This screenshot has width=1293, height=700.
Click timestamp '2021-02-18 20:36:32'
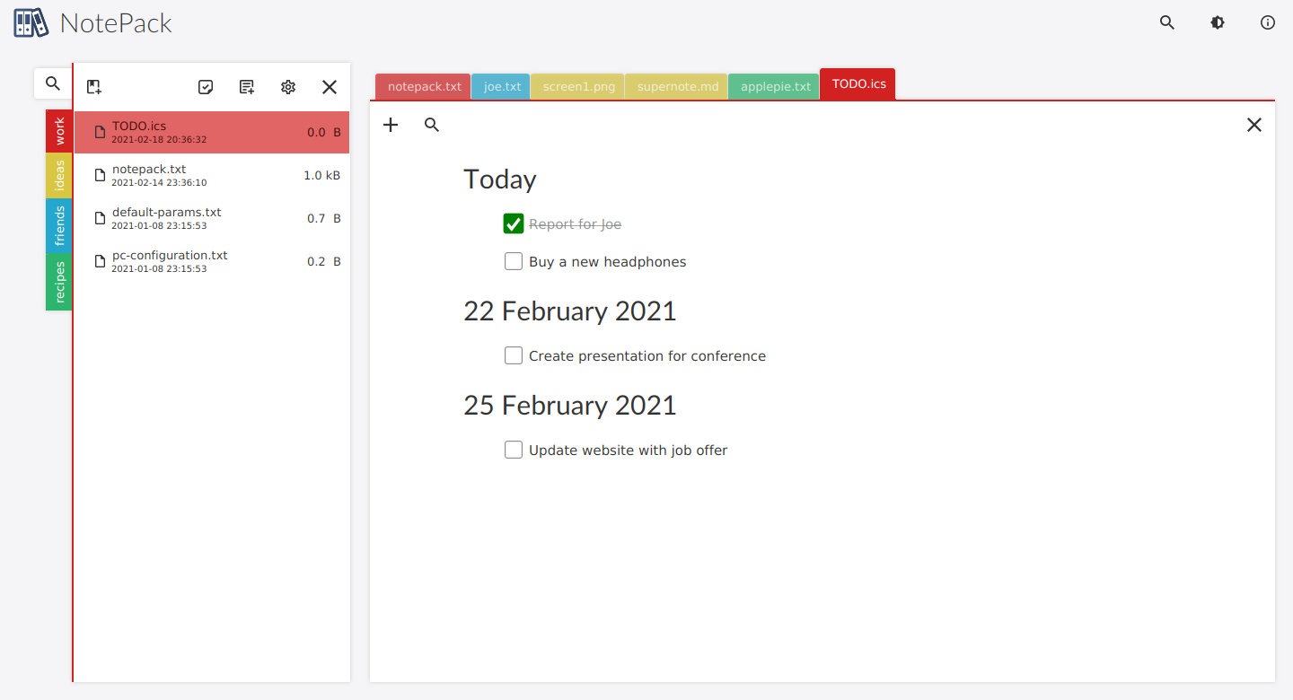pos(159,140)
